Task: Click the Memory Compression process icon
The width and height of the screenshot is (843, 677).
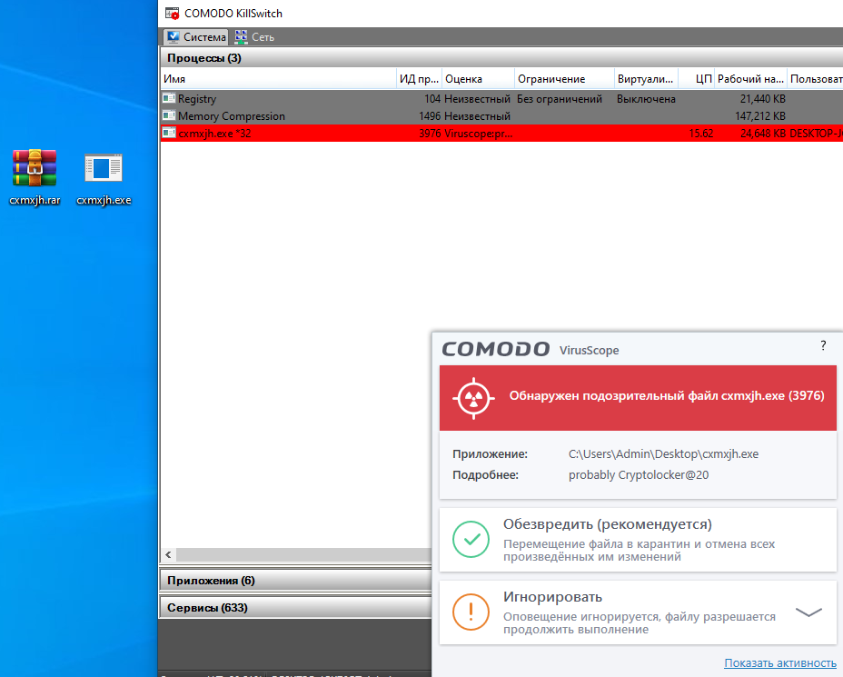Action: point(169,115)
